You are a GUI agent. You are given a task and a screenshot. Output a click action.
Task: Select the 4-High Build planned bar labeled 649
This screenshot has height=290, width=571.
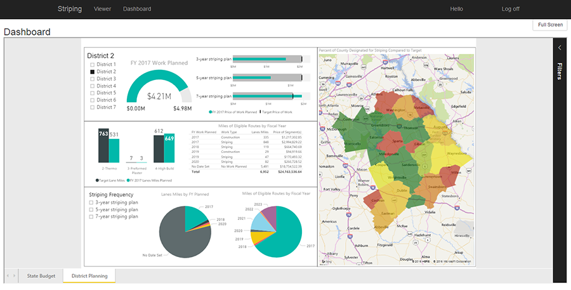169,148
